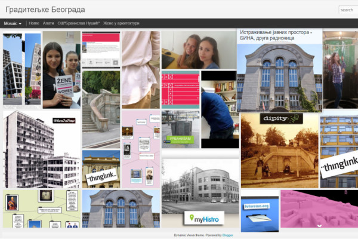
Task: Open the УРБАНИЗАМ street photo tile
Action: (x=181, y=130)
